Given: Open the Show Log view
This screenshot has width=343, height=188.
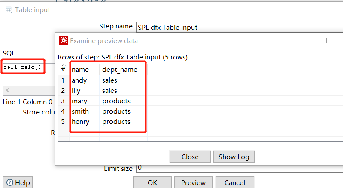Looking at the screenshot, I should pyautogui.click(x=234, y=157).
